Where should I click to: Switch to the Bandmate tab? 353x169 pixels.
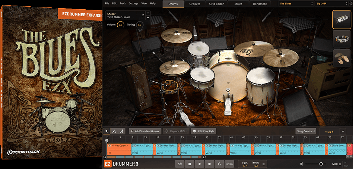[260, 4]
